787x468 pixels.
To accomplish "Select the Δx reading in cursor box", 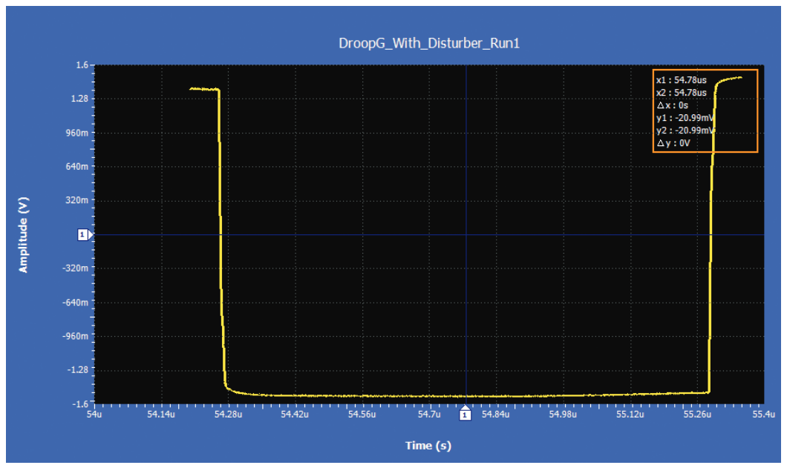I will [x=677, y=105].
